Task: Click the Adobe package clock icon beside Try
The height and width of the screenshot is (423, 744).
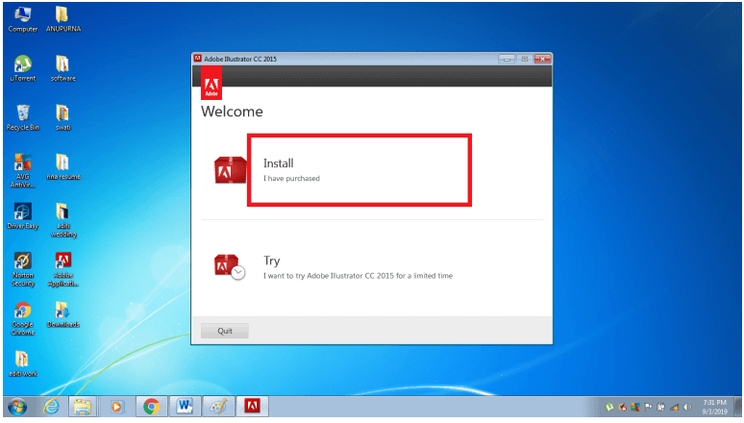Action: 230,267
